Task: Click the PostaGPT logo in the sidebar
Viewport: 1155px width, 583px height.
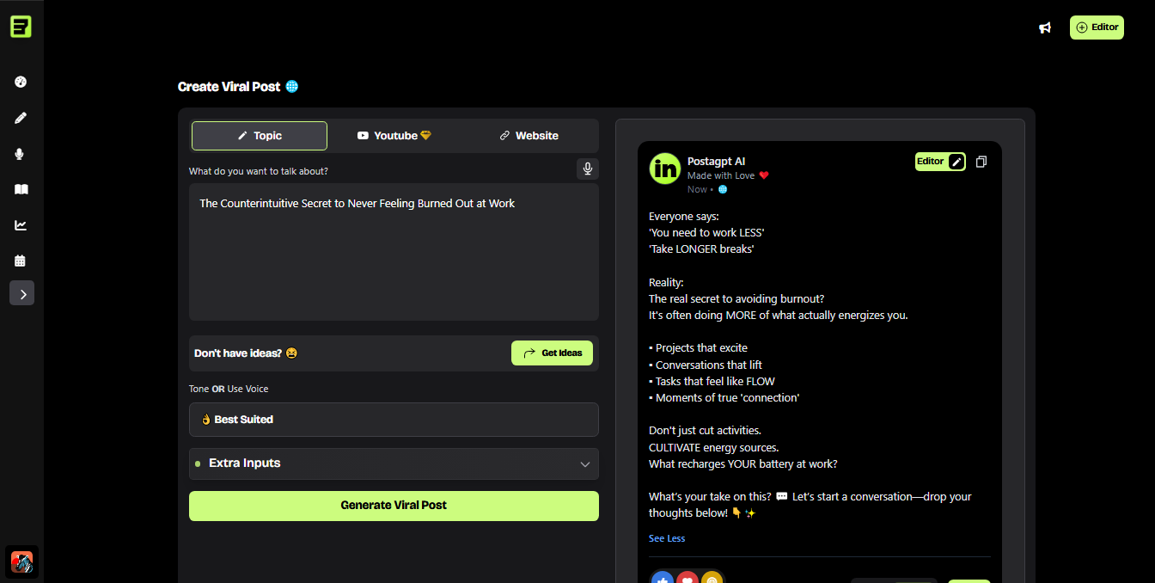Action: coord(21,27)
